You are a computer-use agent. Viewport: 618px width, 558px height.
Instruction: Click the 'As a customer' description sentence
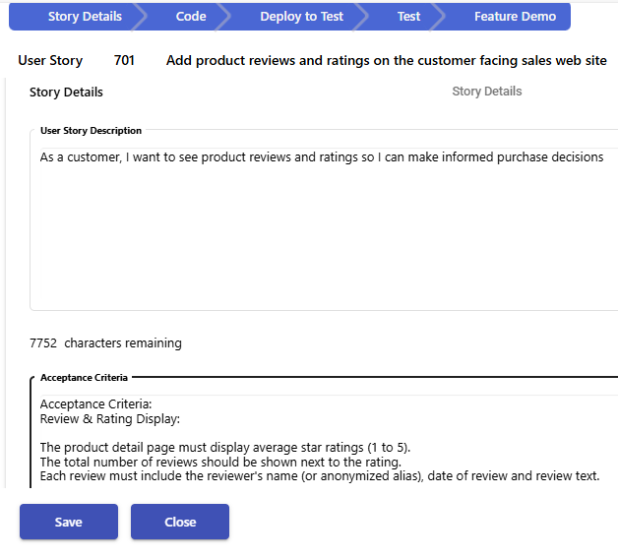tap(322, 157)
